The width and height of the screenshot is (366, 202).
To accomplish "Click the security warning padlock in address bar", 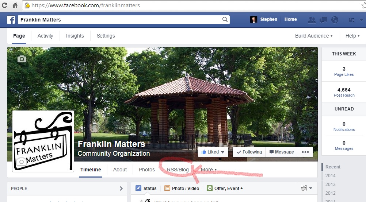I will (27, 5).
